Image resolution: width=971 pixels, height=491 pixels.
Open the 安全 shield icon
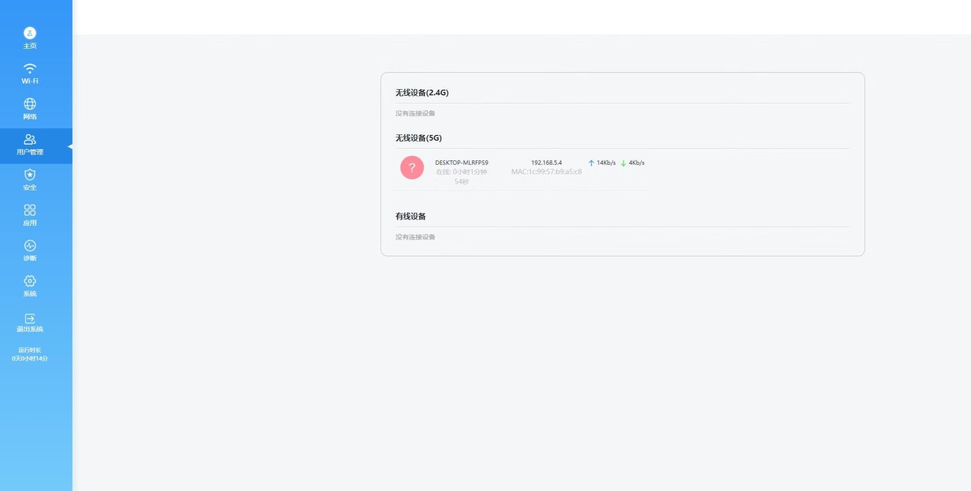pyautogui.click(x=30, y=175)
